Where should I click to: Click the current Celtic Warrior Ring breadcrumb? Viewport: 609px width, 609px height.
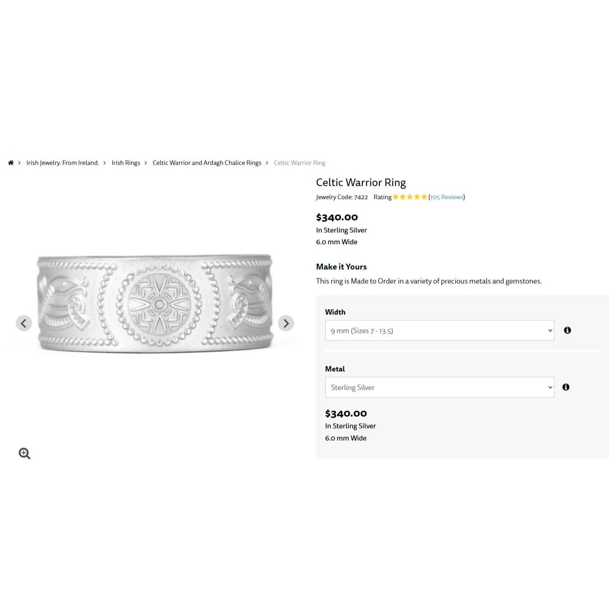(x=300, y=163)
